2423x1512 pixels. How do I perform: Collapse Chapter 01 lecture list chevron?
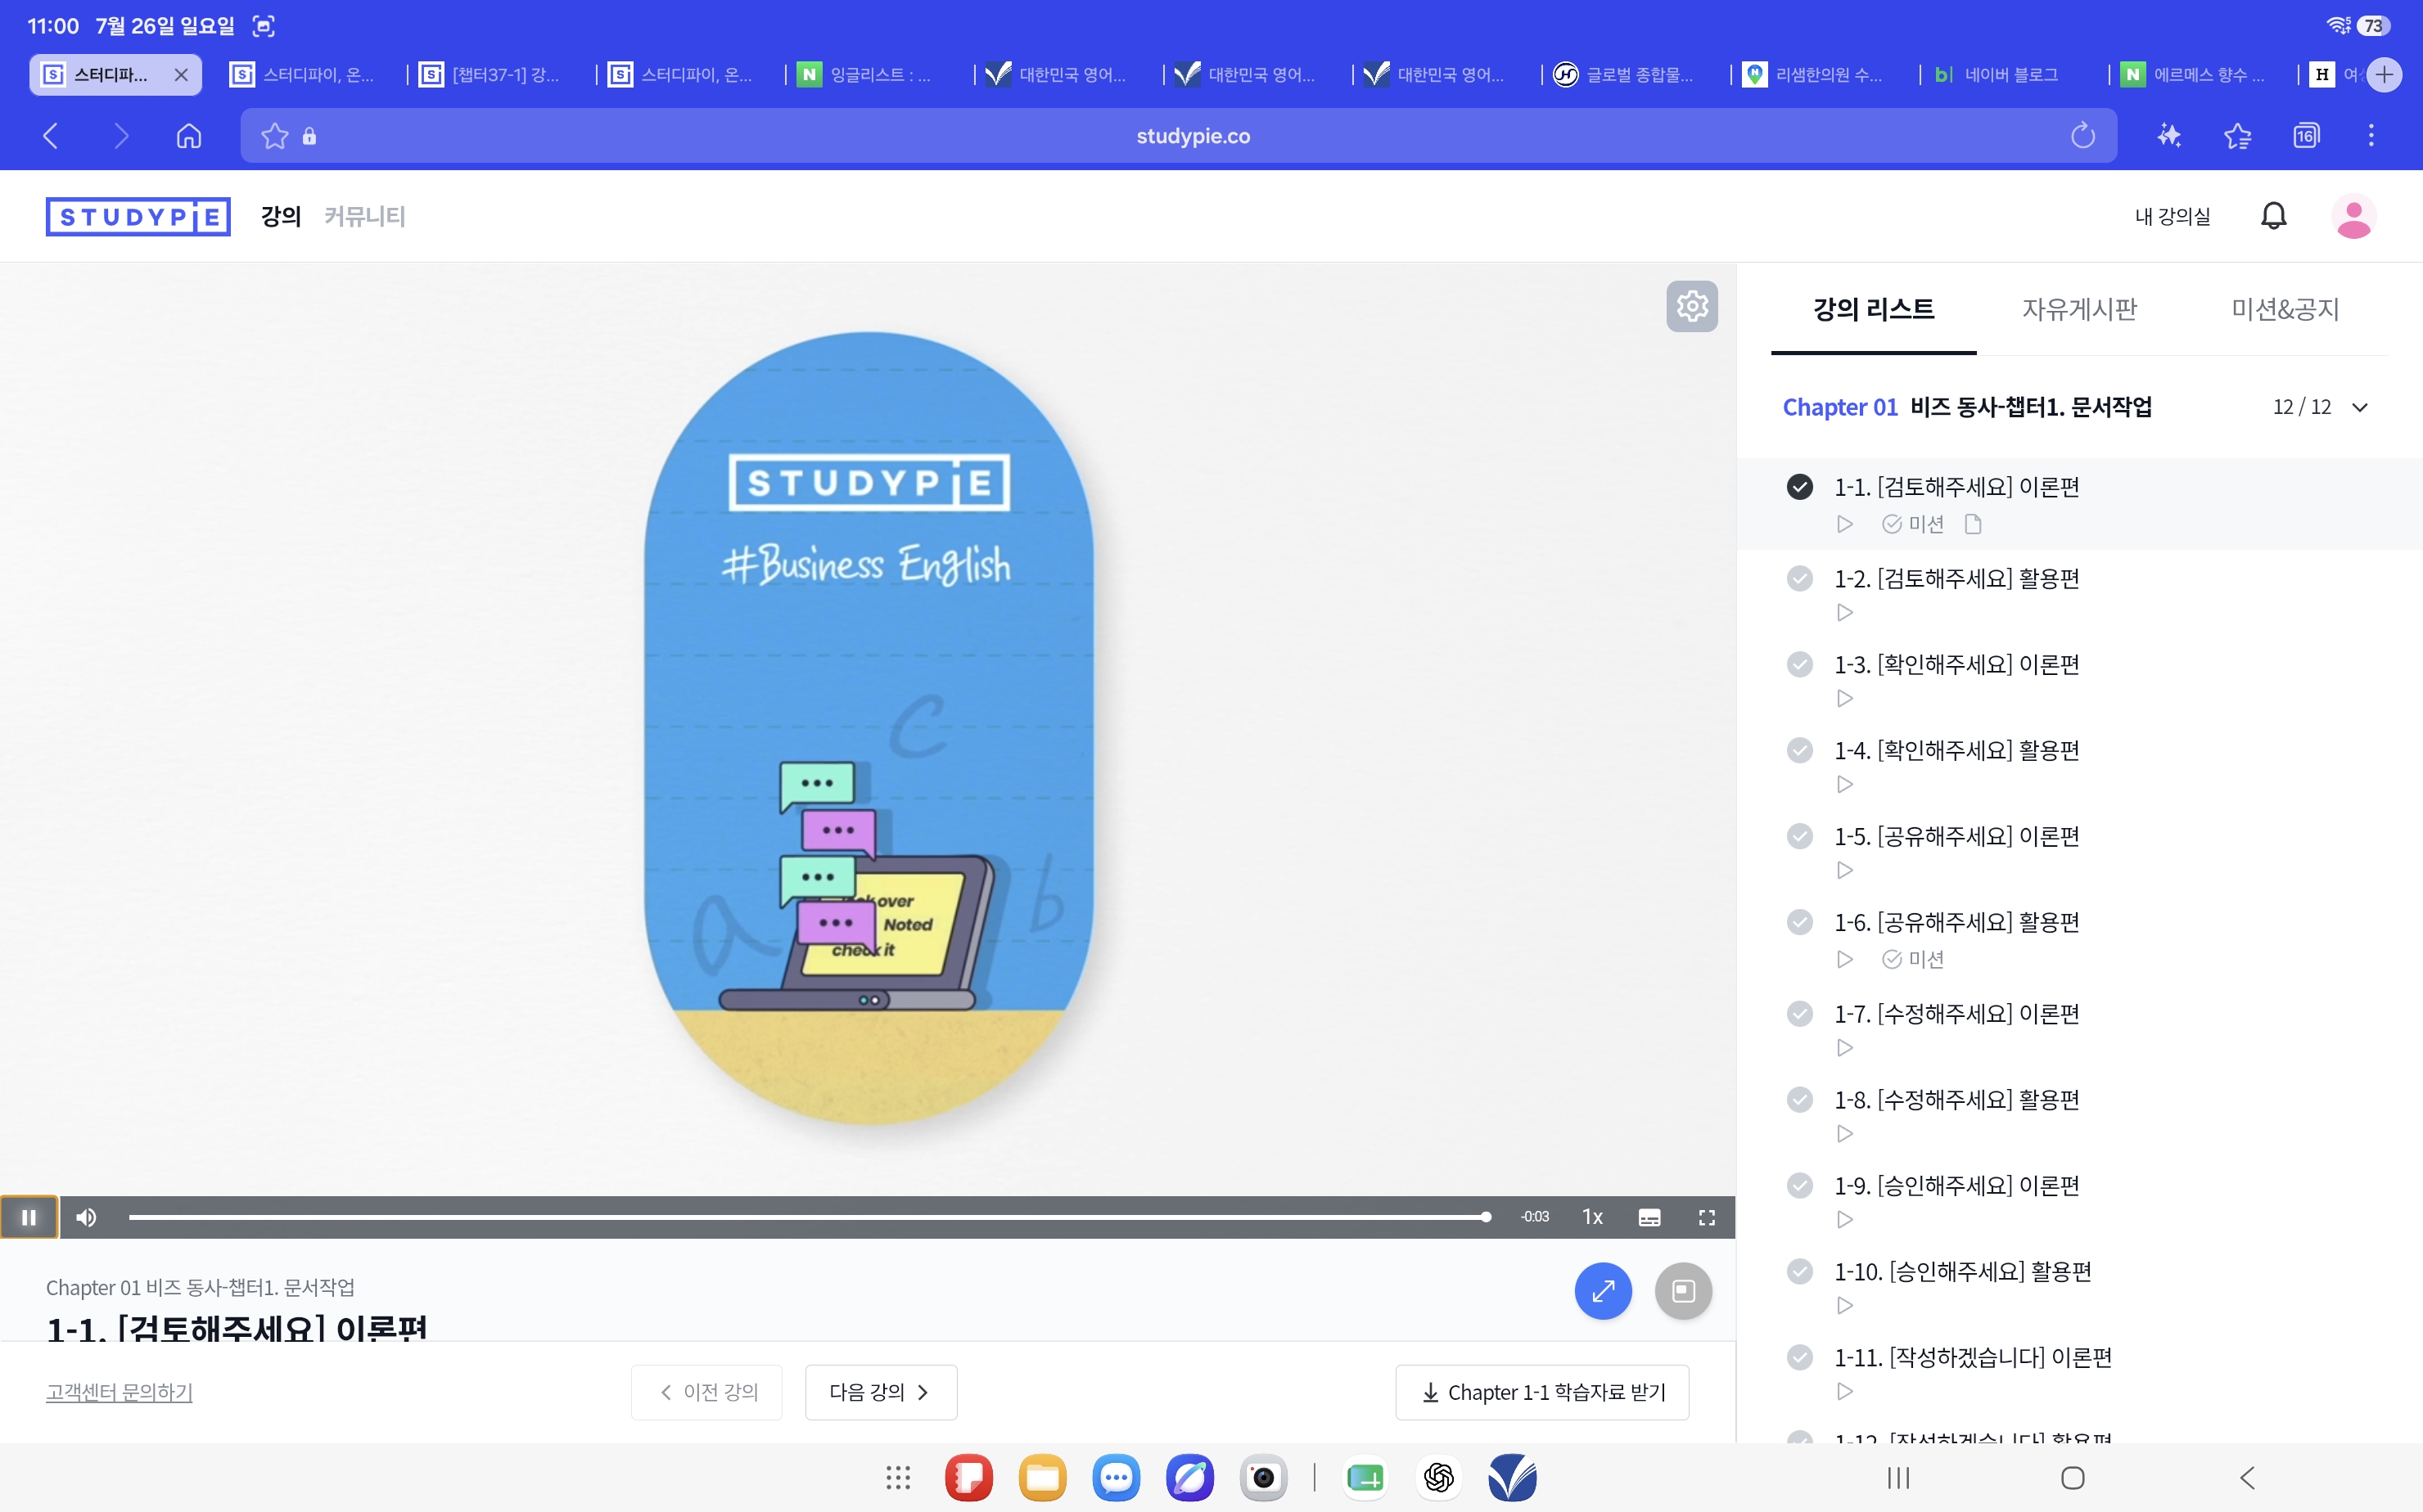(x=2360, y=407)
